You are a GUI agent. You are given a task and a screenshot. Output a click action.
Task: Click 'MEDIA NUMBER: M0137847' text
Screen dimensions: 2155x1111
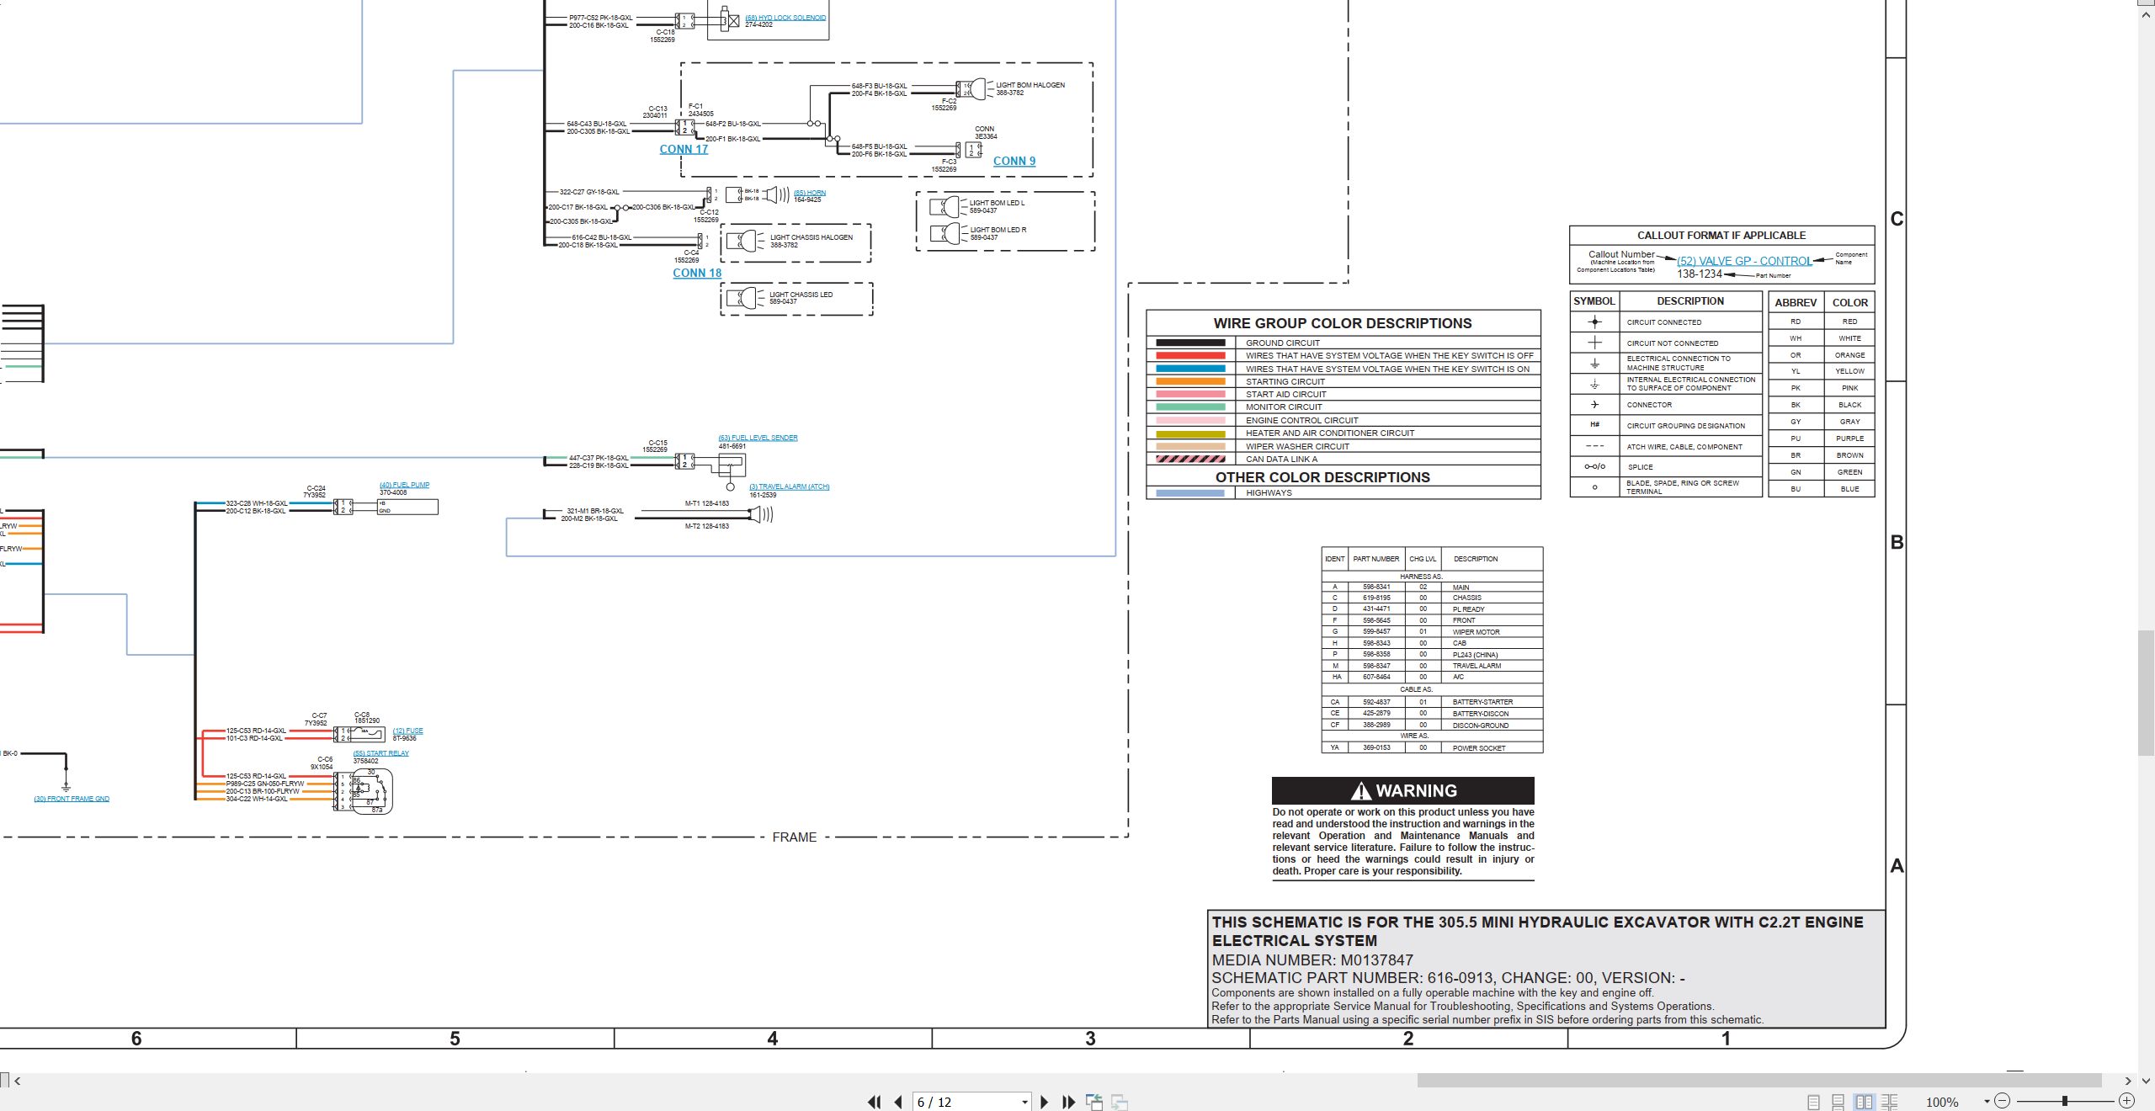[x=1312, y=960]
